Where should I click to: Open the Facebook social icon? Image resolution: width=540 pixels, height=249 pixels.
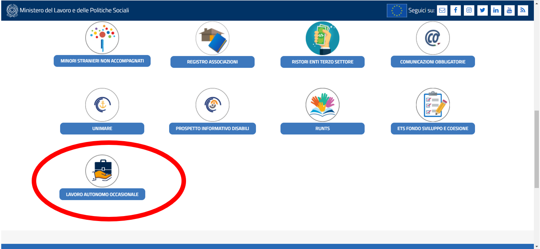456,10
